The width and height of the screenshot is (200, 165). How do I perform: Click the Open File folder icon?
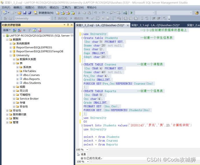[x=20, y=13]
